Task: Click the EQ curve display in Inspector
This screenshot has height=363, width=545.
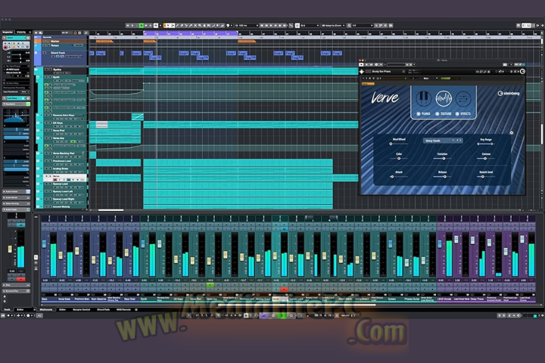Action: point(16,117)
